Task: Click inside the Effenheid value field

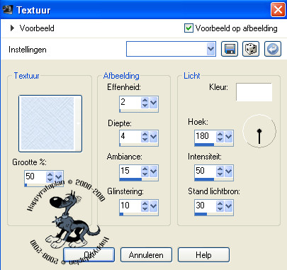Action: tap(130, 102)
